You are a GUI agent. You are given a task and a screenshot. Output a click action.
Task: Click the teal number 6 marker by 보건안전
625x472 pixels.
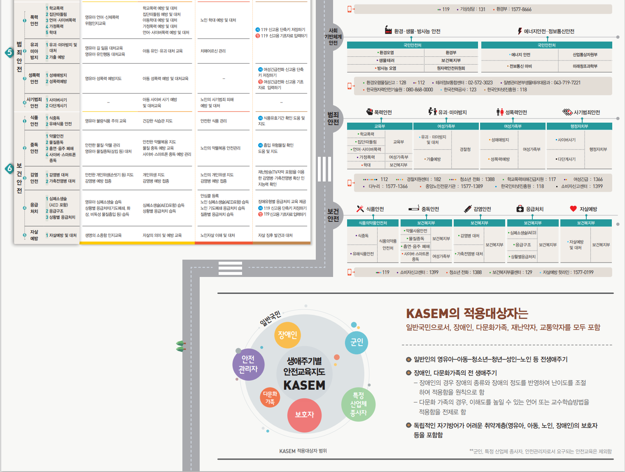point(9,168)
